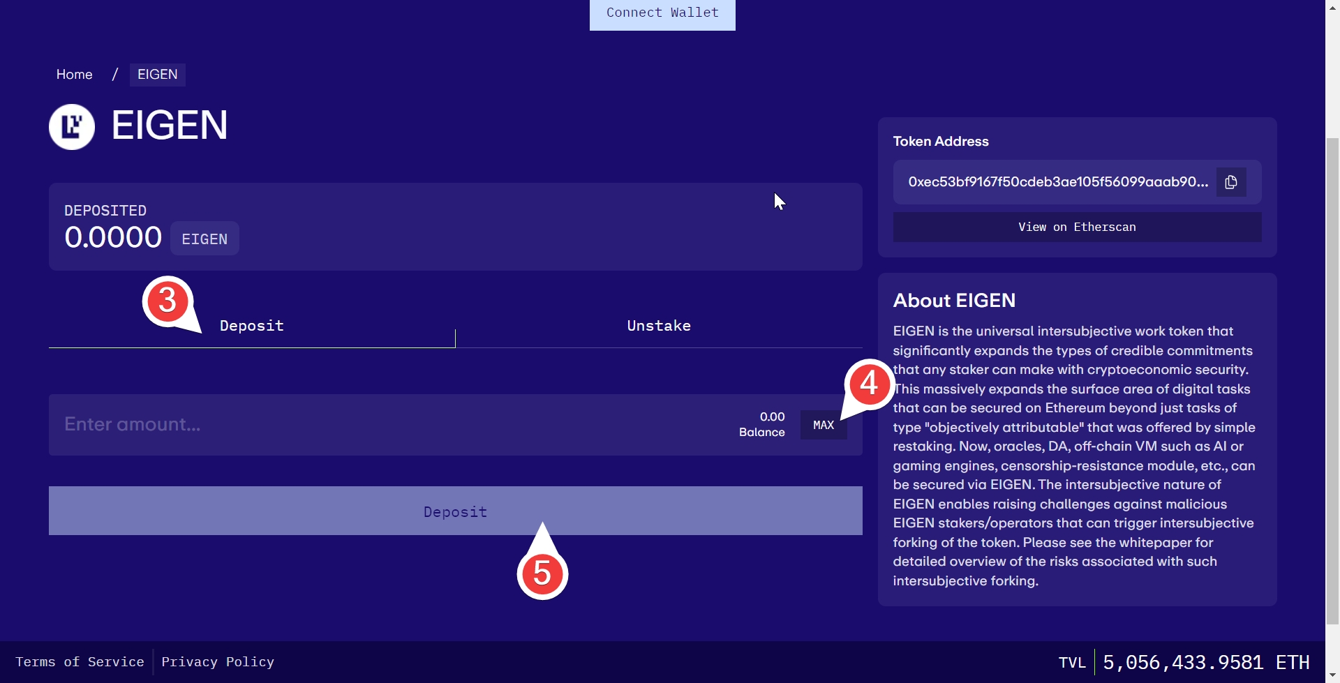The height and width of the screenshot is (683, 1340).
Task: Switch to the Unstake tab
Action: pos(659,326)
